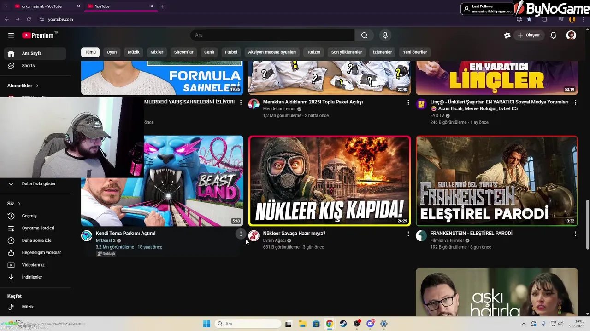Open Chrome extensions puzzle icon
This screenshot has height=331, width=590.
pos(545,19)
